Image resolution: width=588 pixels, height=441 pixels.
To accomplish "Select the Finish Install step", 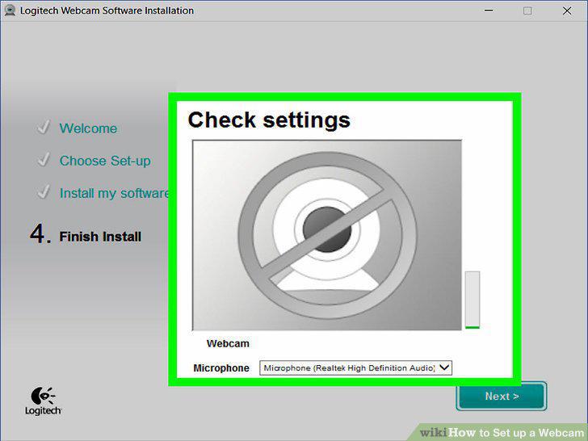I will (100, 237).
